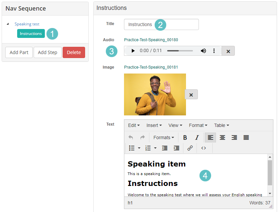
Task: Open the Insert menu
Action: 154,125
